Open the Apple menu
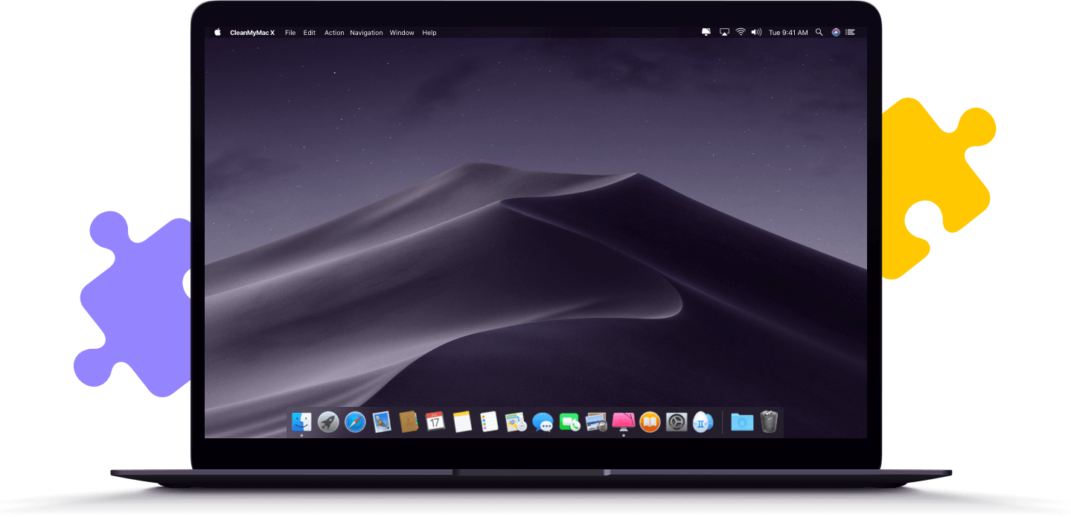Screen dimensions: 1071x517 pyautogui.click(x=218, y=33)
